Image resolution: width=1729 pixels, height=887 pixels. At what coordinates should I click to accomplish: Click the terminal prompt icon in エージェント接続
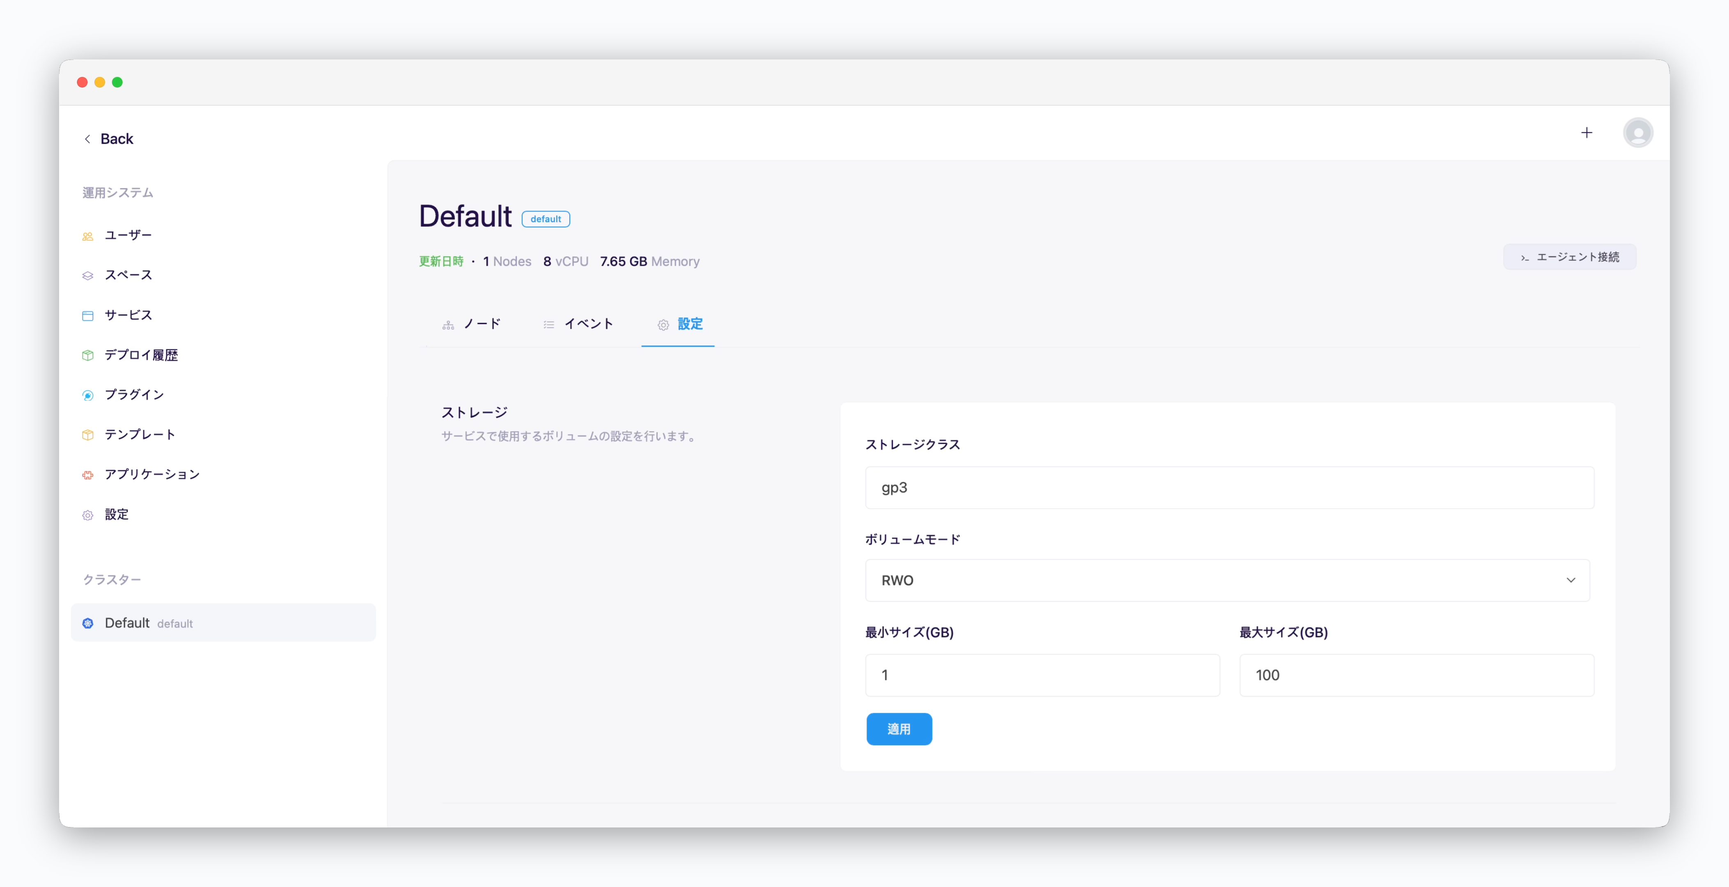[1525, 258]
